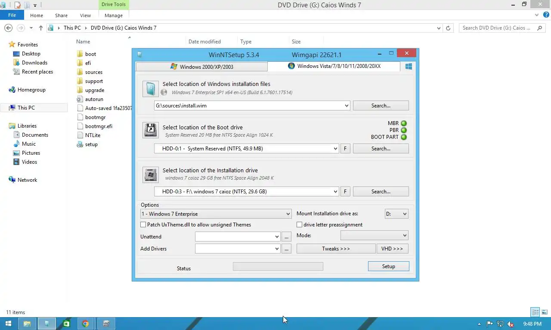Open the Windows Start button
Image resolution: width=551 pixels, height=330 pixels.
point(8,324)
